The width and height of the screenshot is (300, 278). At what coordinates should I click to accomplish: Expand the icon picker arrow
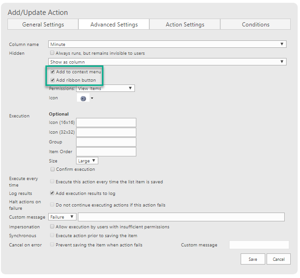point(92,98)
